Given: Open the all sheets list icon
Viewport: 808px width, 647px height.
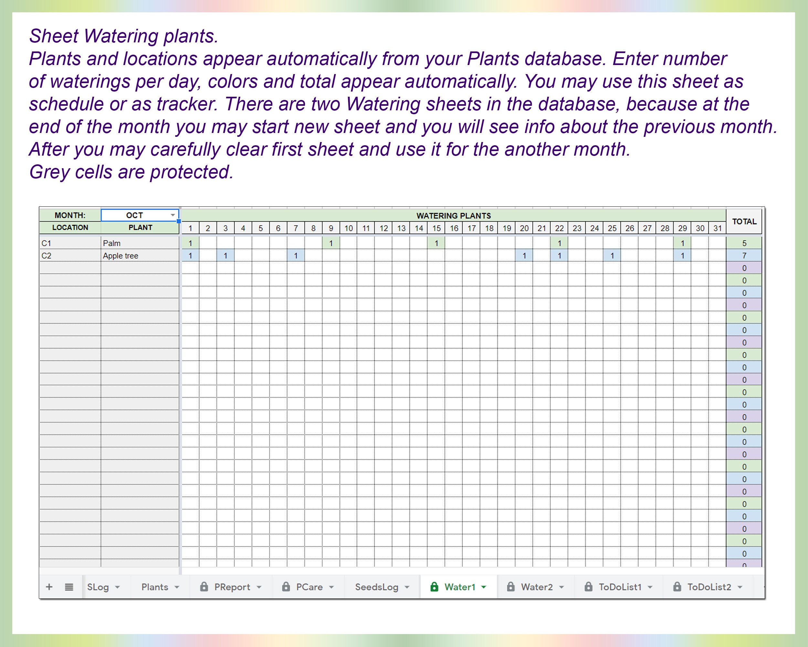Looking at the screenshot, I should (x=69, y=587).
